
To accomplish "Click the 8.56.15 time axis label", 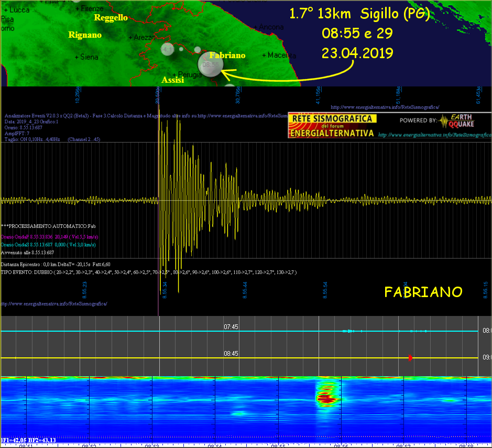I will point(485,290).
